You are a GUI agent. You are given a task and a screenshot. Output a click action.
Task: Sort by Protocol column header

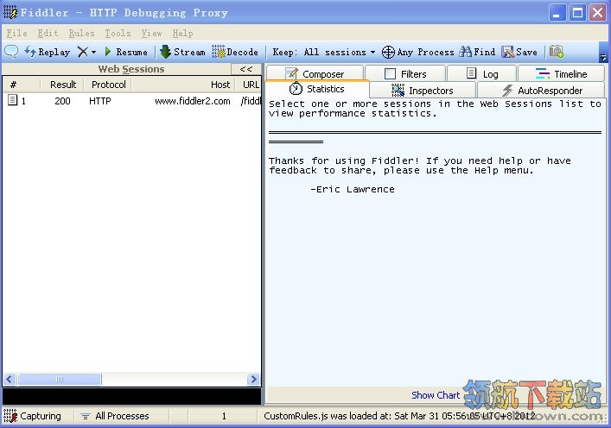(x=108, y=85)
